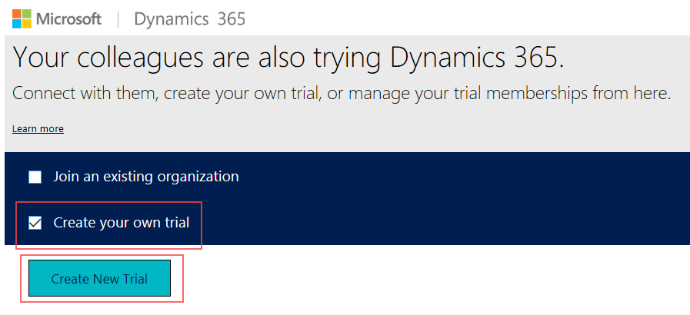Check the Join an existing organization checkbox
This screenshot has height=315, width=690.
[35, 177]
